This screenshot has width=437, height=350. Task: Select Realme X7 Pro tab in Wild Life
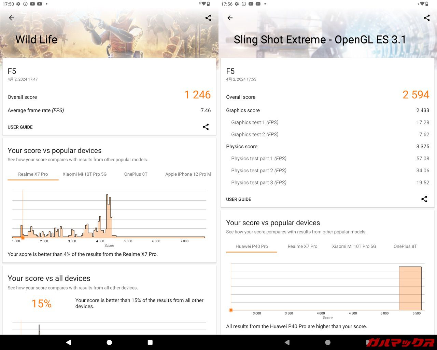click(x=33, y=174)
